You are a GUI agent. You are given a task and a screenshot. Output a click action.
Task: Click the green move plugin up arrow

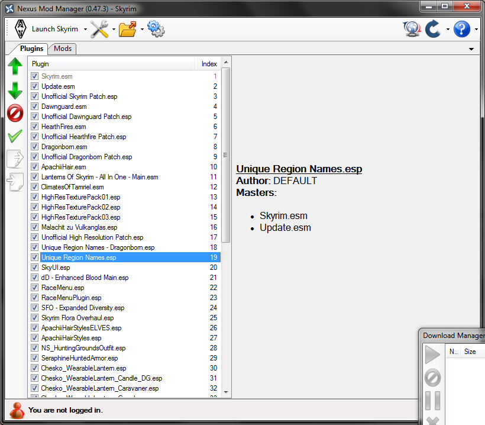coord(15,67)
